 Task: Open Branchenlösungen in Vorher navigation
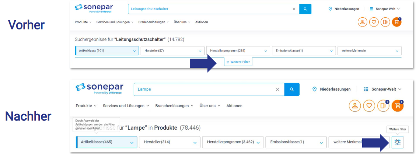[x=154, y=22]
